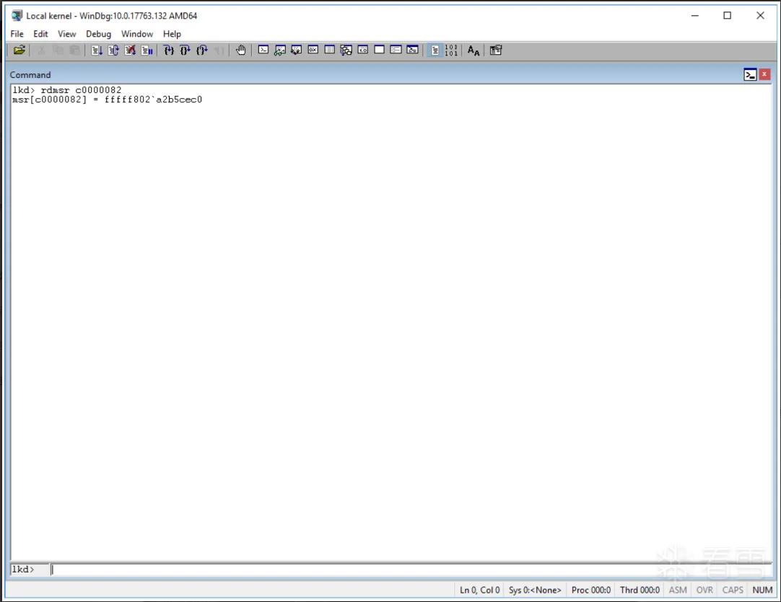Click the Stop Debugging icon
Viewport: 781px width, 602px height.
point(130,50)
